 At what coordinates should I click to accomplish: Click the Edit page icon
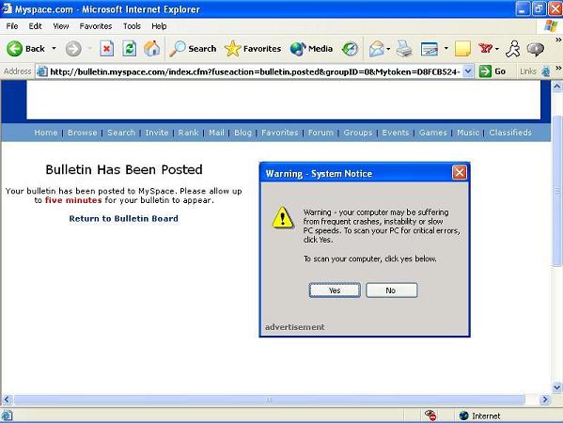[430, 49]
